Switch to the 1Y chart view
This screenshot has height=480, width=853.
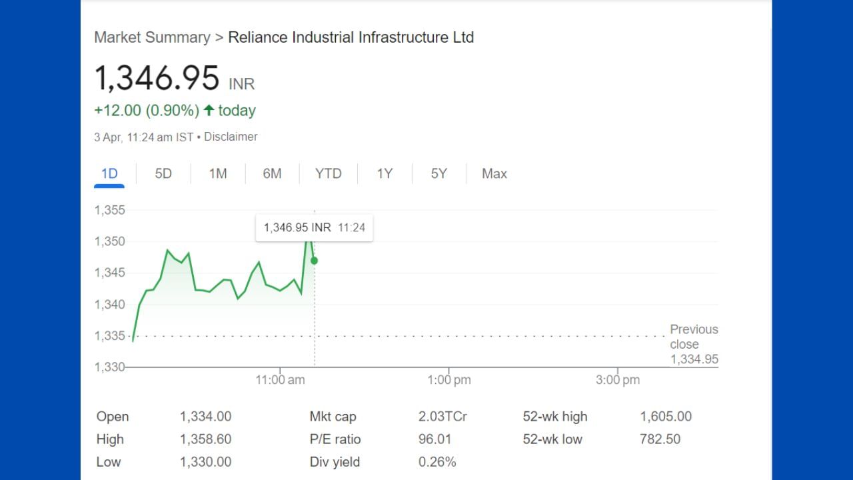(x=385, y=174)
